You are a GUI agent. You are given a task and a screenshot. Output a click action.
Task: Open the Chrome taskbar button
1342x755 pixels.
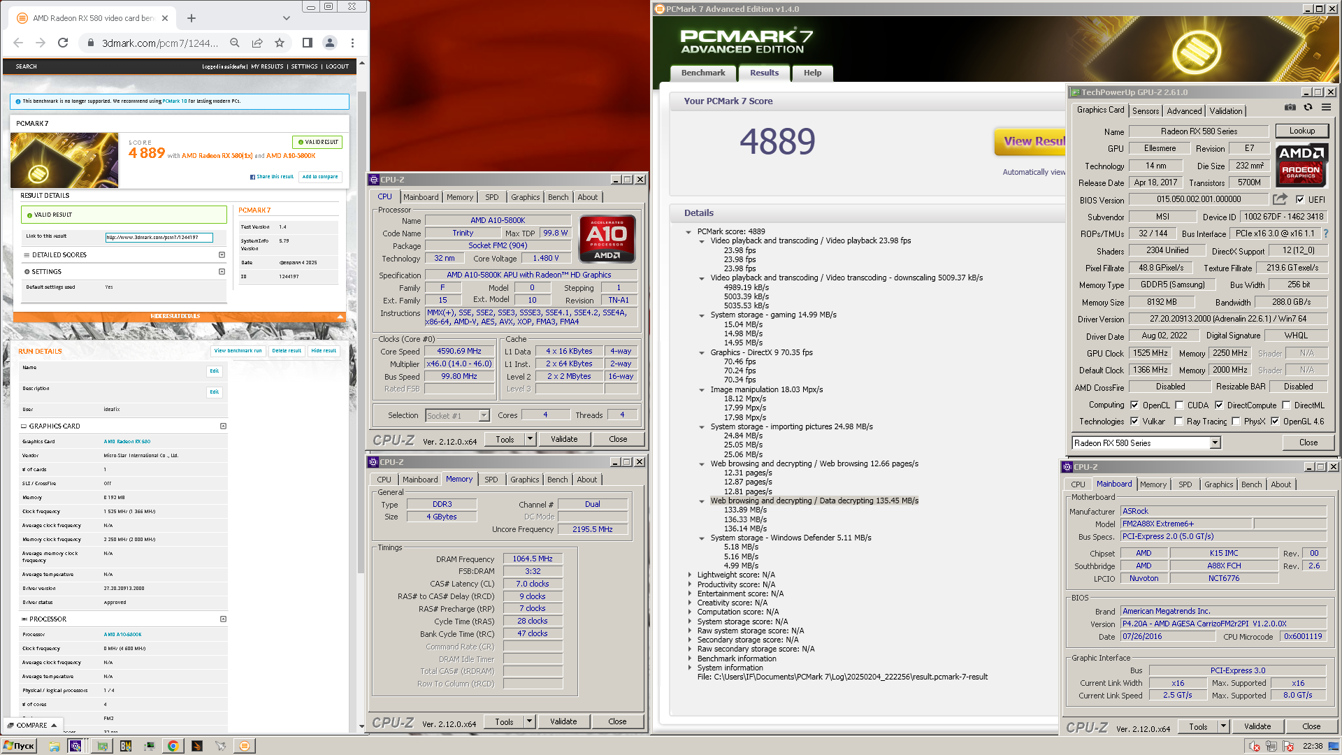(x=173, y=746)
